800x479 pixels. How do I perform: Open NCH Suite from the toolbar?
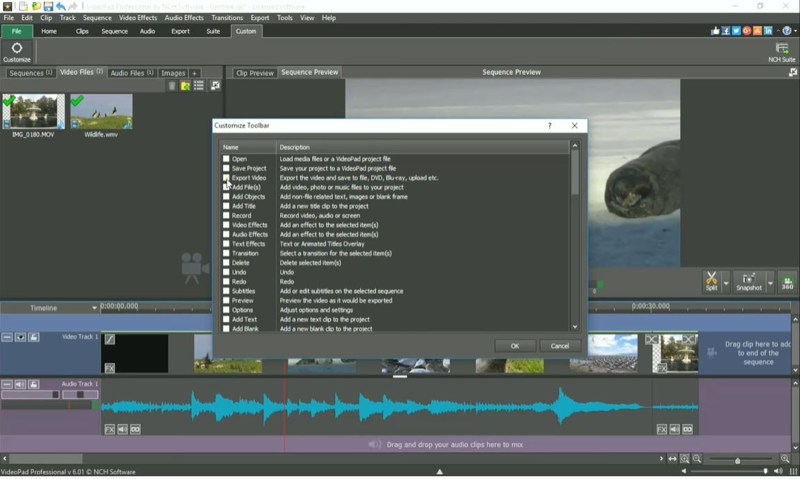(782, 52)
